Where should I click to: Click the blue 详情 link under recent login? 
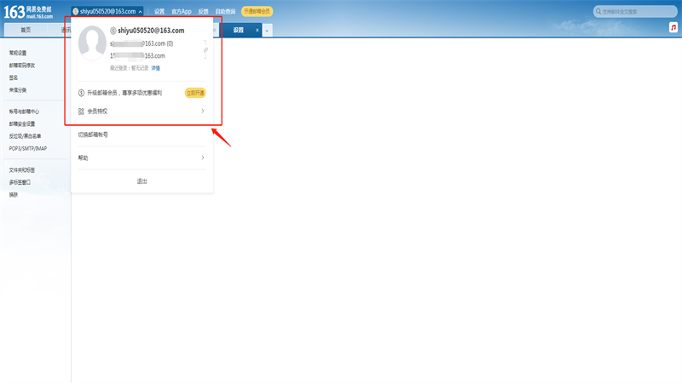coord(156,68)
